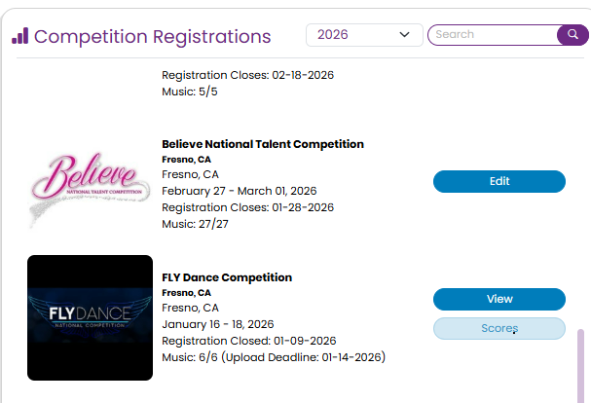Click the magnifying glass search button
This screenshot has height=403, width=591.
coord(572,35)
